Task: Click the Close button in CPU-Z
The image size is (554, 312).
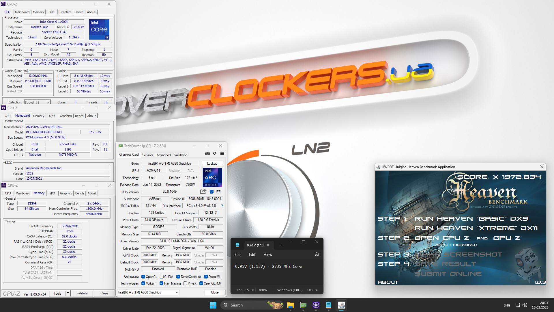Action: pos(104,293)
